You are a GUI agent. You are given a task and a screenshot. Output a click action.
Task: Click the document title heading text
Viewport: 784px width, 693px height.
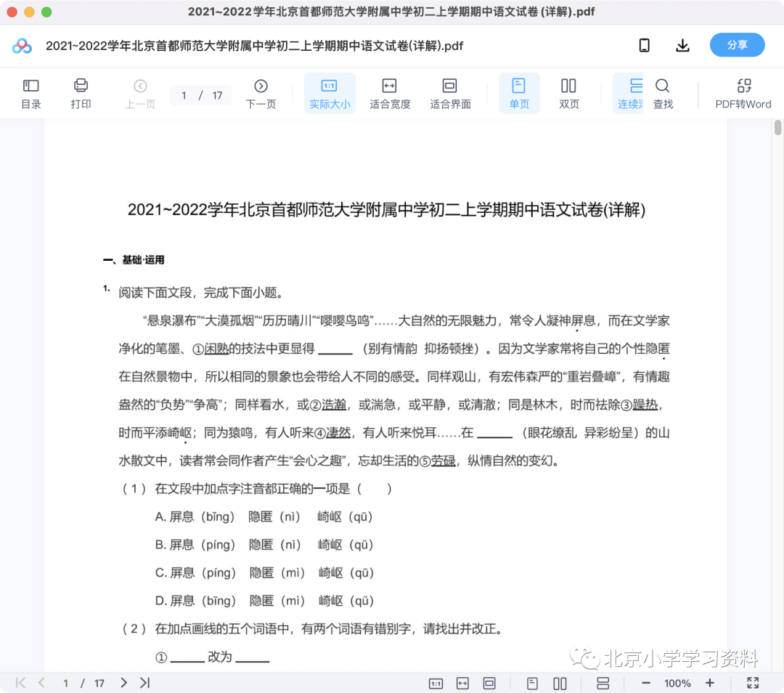coord(386,209)
